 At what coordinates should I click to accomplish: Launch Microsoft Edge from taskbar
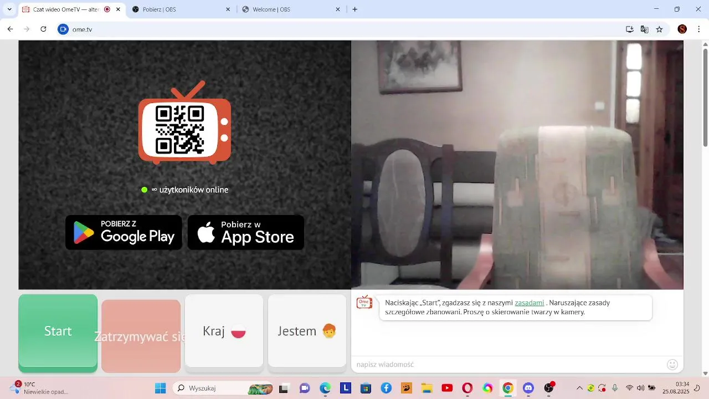[325, 388]
